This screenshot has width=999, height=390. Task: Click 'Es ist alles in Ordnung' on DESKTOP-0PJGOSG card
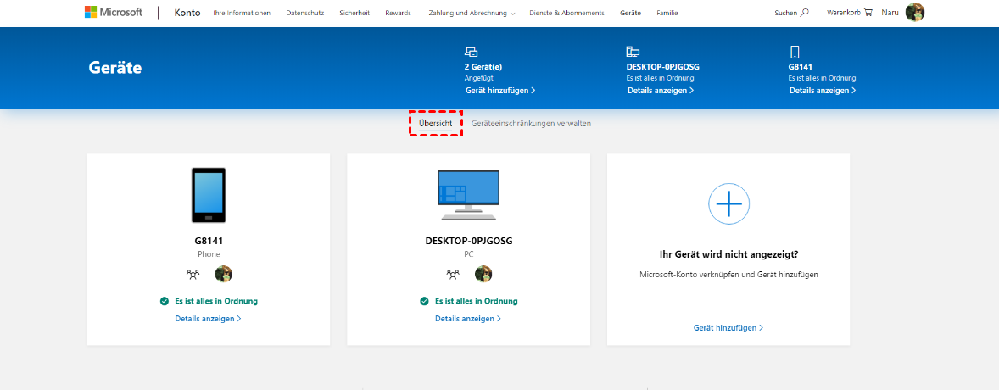[x=477, y=301]
